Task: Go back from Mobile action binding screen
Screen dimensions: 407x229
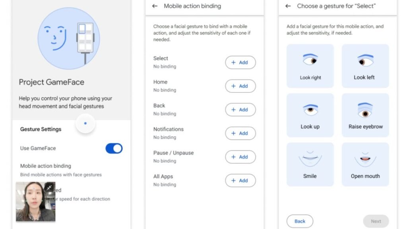Action: coord(155,6)
